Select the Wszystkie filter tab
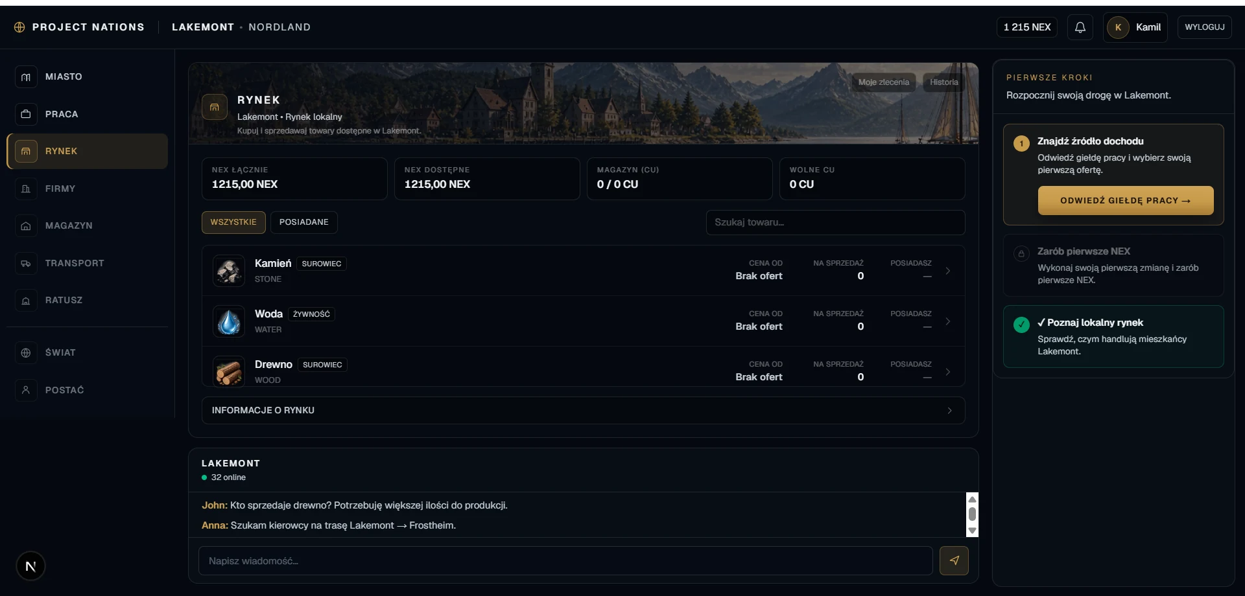 click(x=233, y=222)
